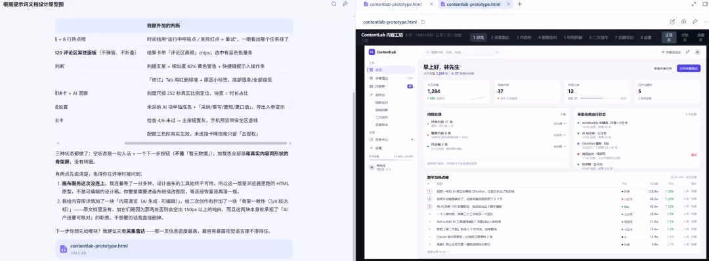
Task: Click the share arrow in chat header
Action: 345,4
